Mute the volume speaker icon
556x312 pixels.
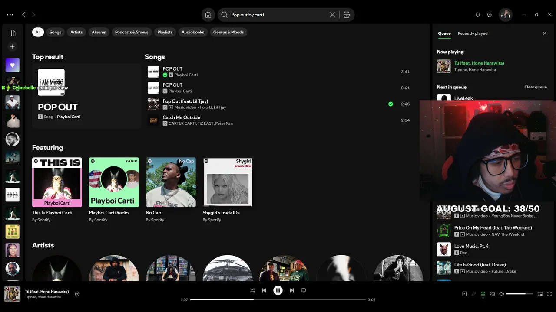501,294
